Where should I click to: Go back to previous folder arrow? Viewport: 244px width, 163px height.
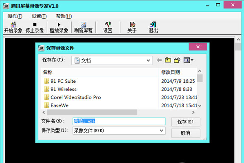(159, 60)
